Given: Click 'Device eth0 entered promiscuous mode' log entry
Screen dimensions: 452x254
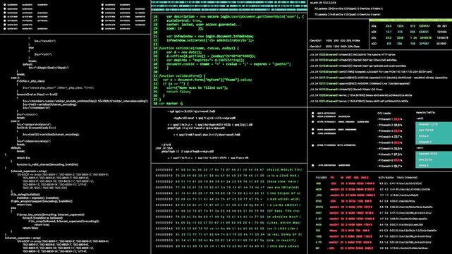Looking at the screenshot, I should click(x=361, y=95).
